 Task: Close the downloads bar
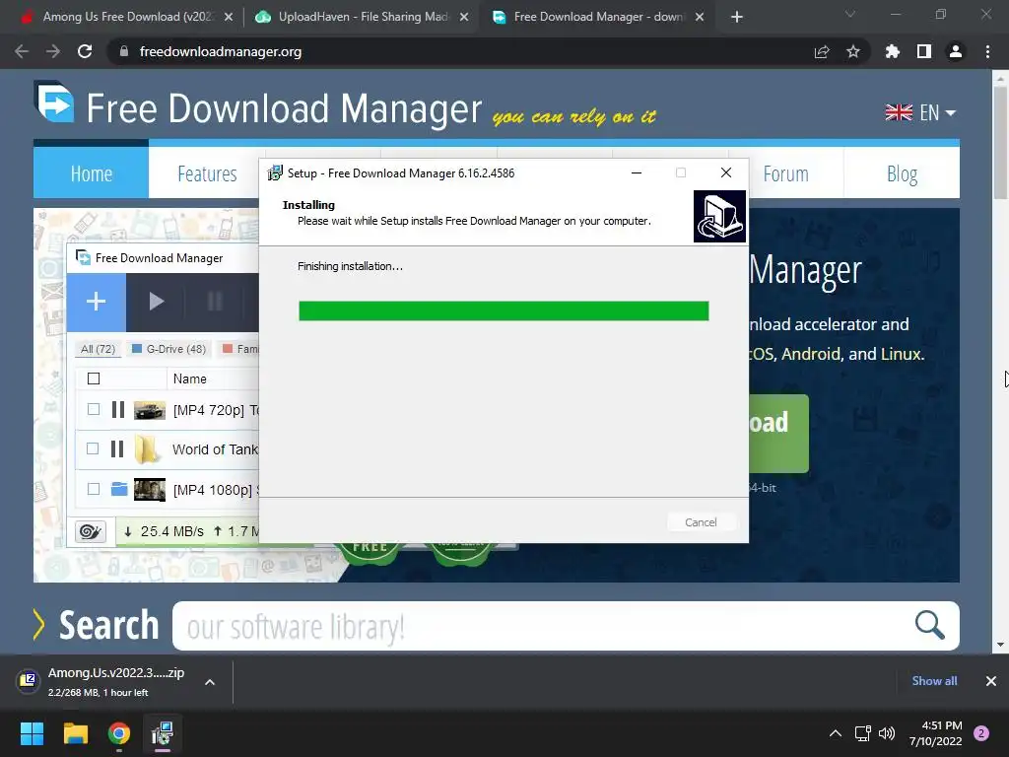[991, 681]
